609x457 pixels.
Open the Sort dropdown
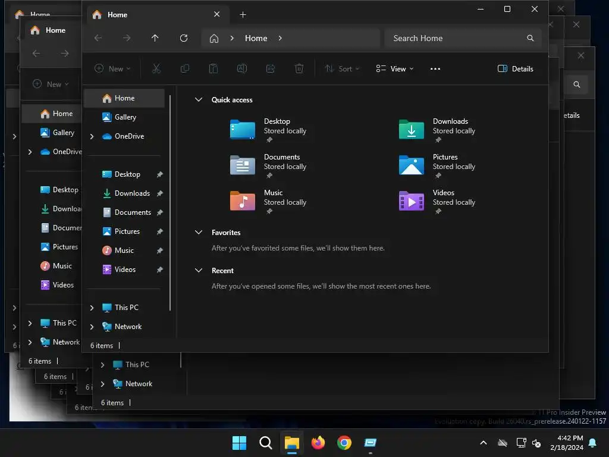342,69
